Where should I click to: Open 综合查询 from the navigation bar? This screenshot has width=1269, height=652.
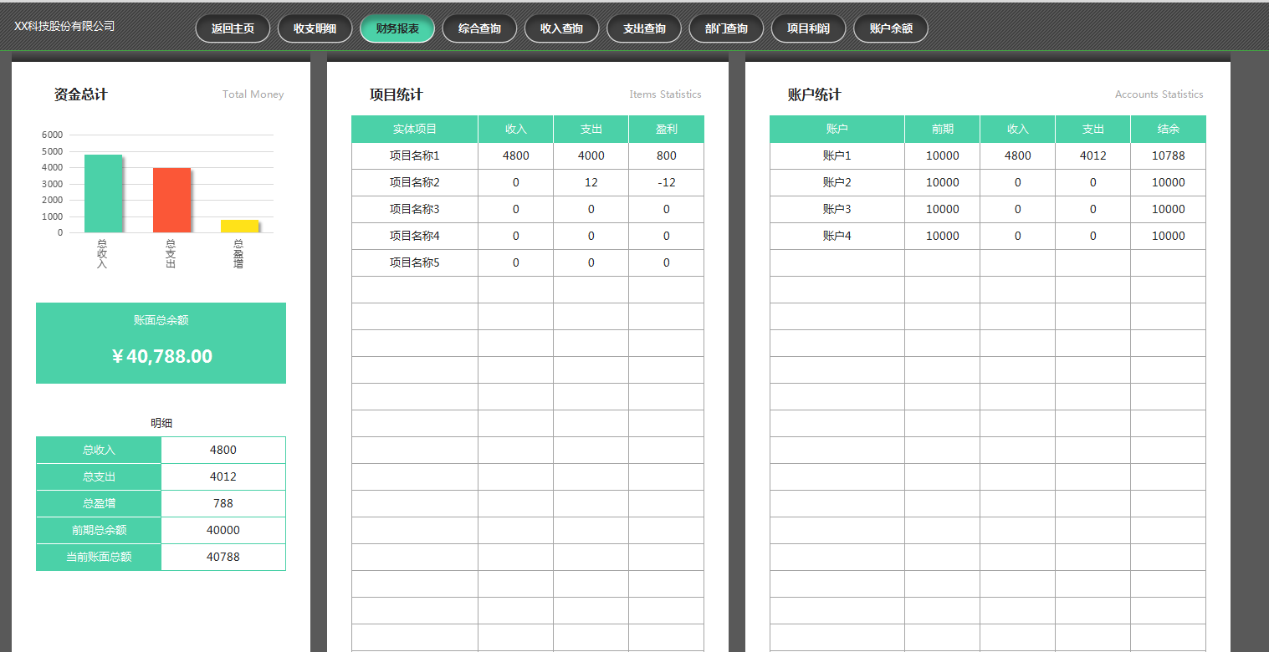(x=479, y=28)
